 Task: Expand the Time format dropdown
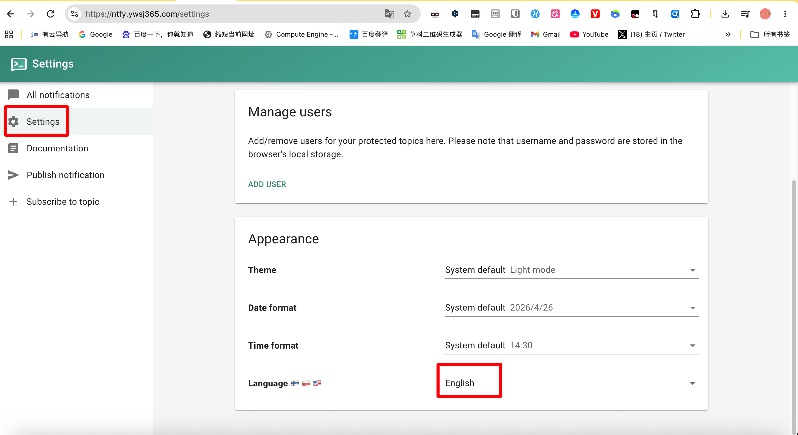(x=572, y=346)
